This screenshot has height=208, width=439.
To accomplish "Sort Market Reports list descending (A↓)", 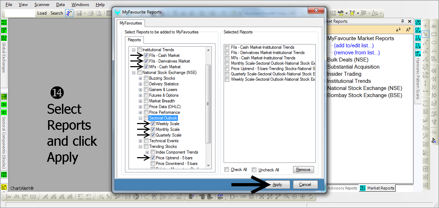I will coord(398,30).
